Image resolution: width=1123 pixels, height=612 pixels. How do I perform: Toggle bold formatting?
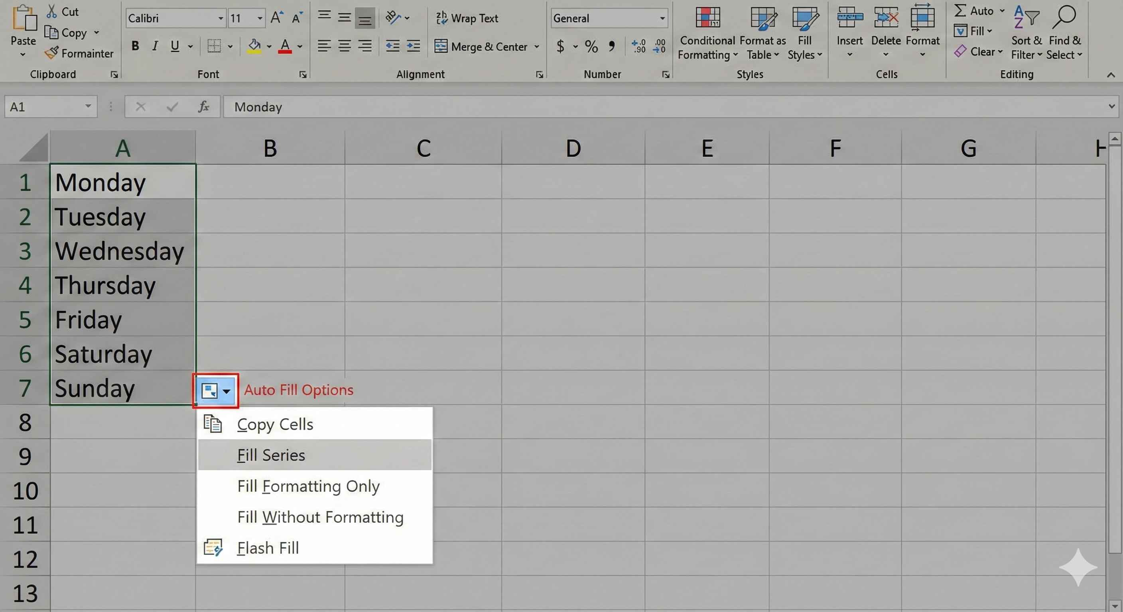pos(135,46)
